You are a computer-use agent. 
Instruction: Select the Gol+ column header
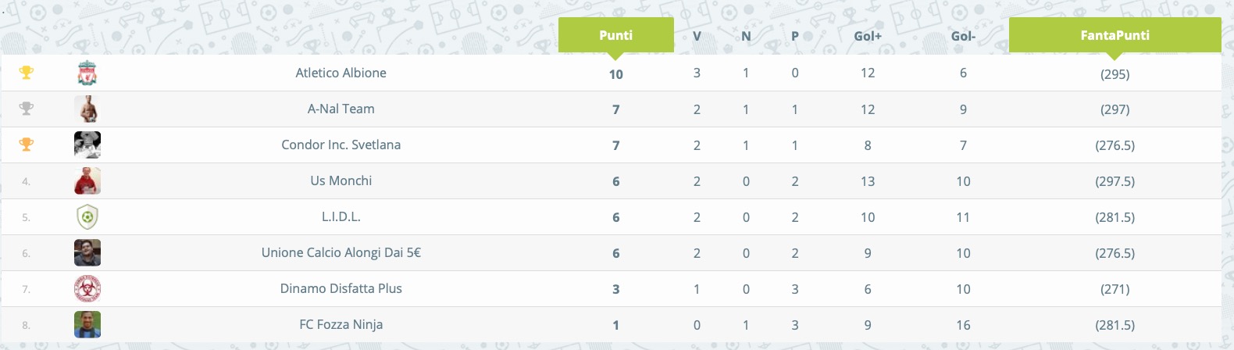[x=868, y=36]
